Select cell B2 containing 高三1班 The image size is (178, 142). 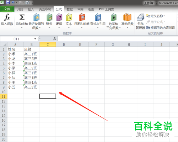(31, 54)
